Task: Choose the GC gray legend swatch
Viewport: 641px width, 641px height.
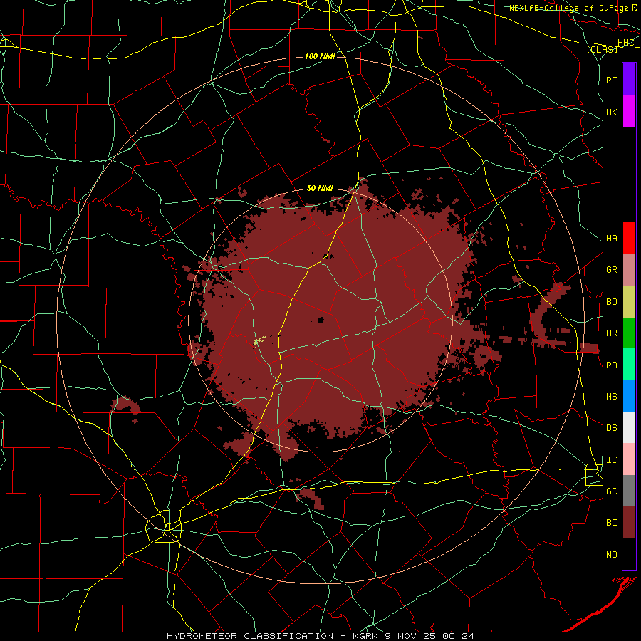Action: click(629, 491)
